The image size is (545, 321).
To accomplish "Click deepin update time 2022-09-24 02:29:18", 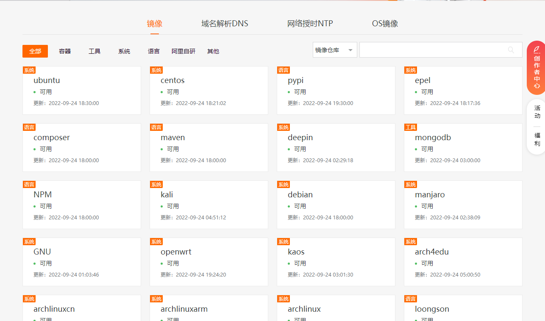I will (328, 160).
